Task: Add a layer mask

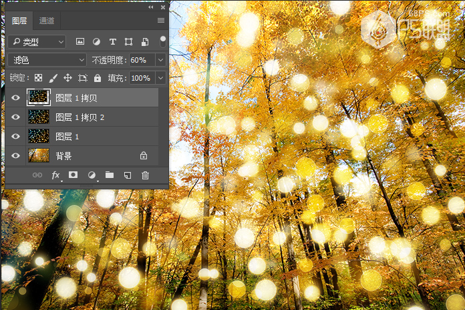Action: pos(73,175)
